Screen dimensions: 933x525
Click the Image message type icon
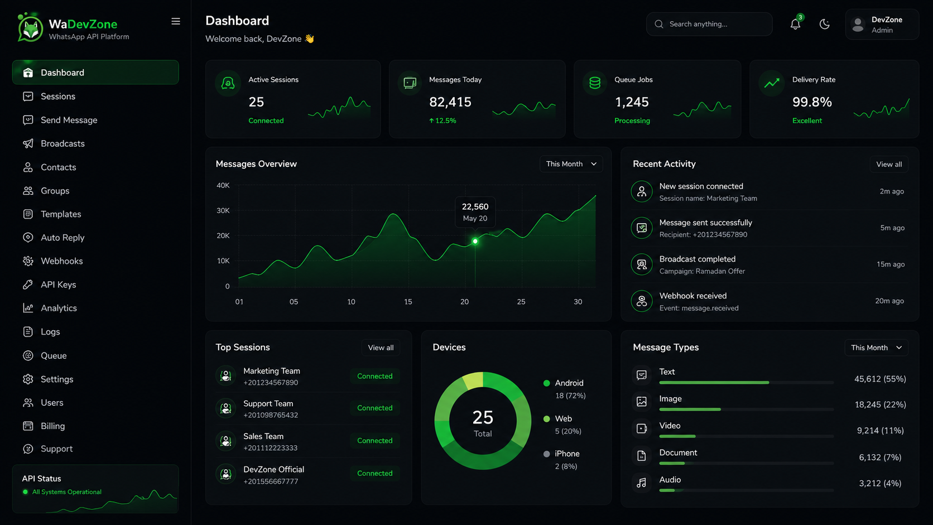click(x=642, y=402)
